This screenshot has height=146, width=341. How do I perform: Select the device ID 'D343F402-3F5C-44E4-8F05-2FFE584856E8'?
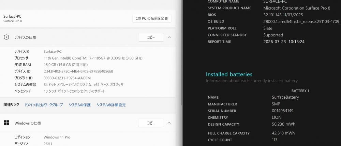78,71
